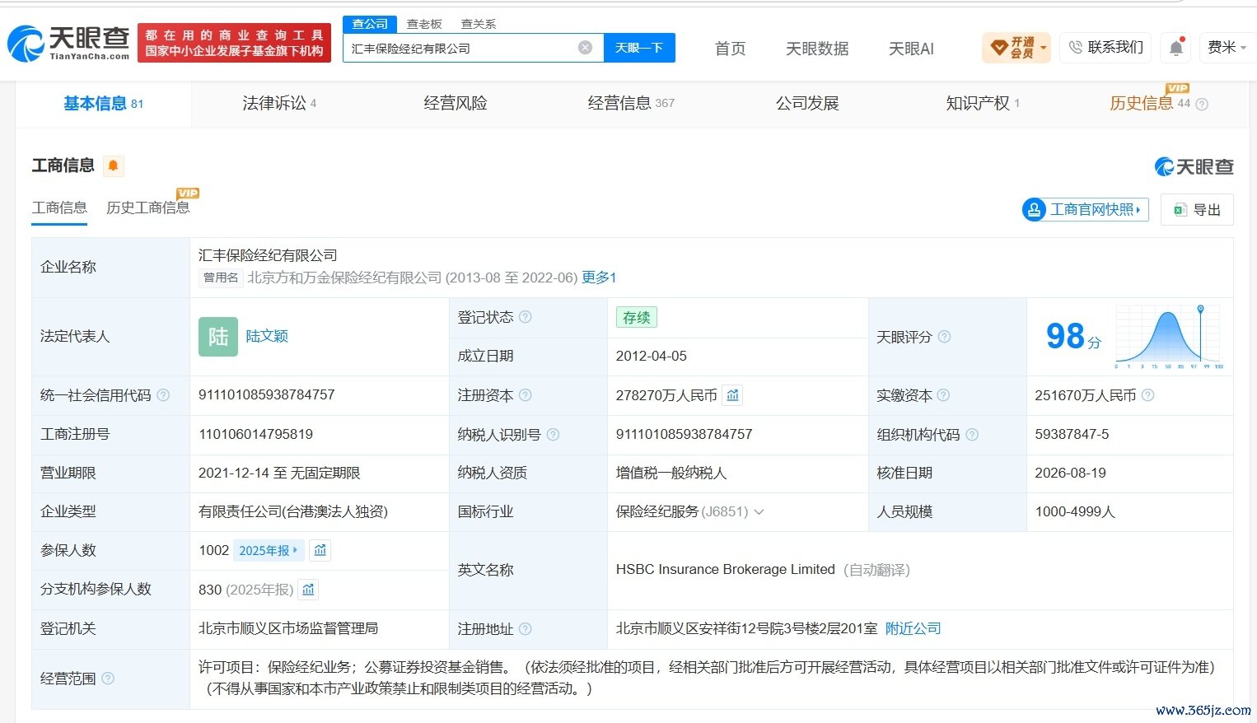Click 核准日期 value 2026-08-19

pyautogui.click(x=1071, y=473)
